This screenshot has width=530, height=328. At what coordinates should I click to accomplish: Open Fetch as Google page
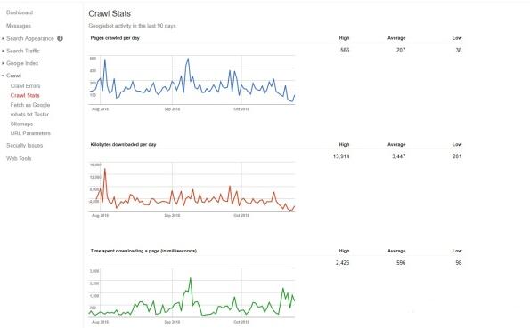click(30, 105)
